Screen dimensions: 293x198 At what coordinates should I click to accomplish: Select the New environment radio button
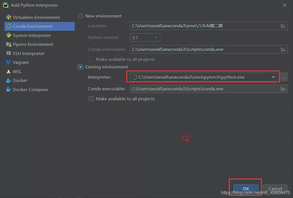coord(81,16)
